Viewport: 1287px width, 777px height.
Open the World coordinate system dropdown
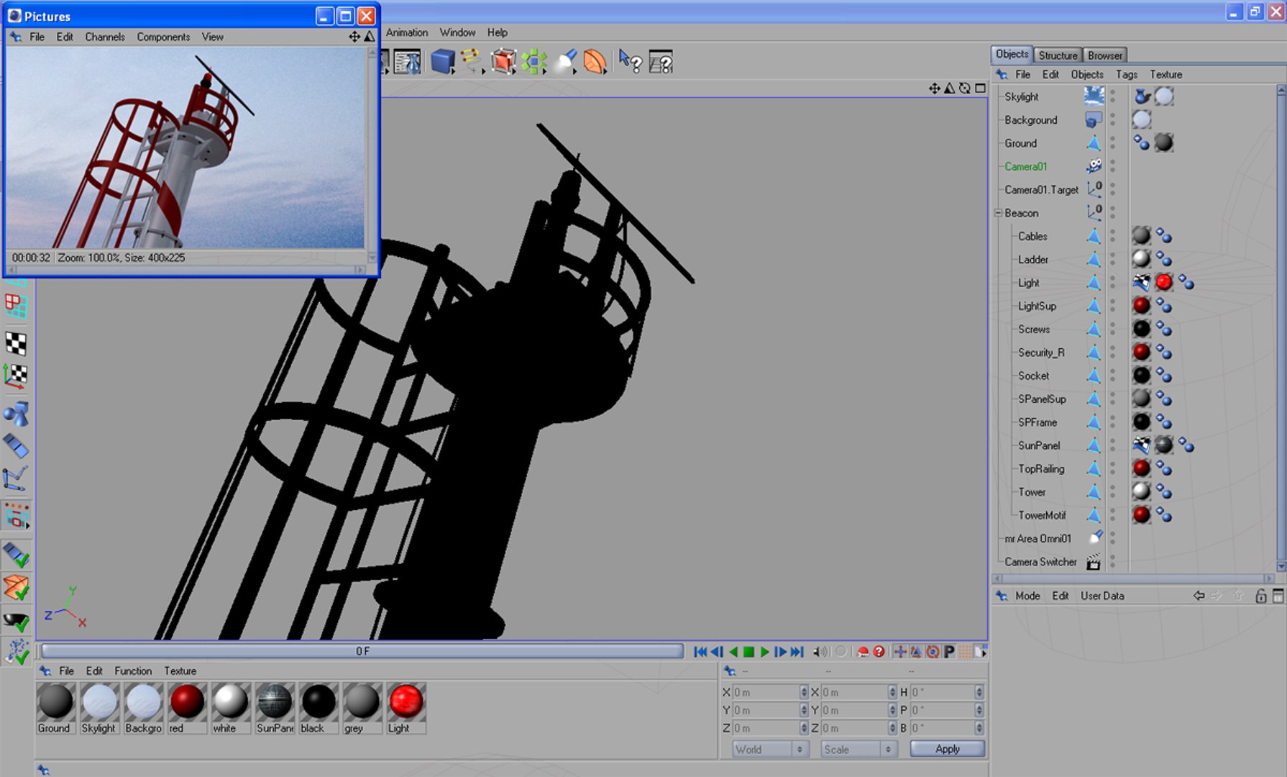(770, 749)
